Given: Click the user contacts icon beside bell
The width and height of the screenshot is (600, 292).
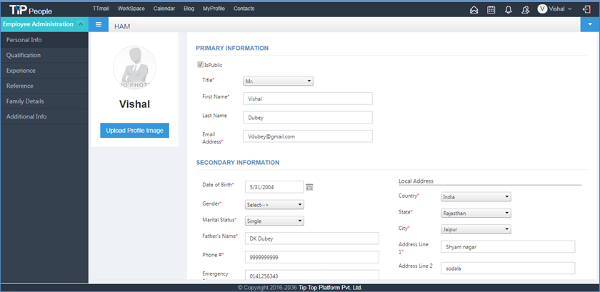Looking at the screenshot, I should click(x=526, y=9).
